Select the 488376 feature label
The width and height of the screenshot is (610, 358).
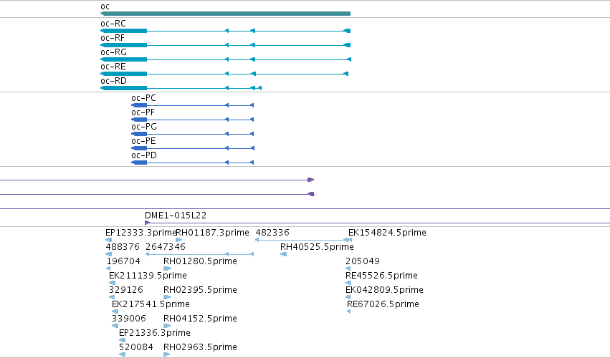pos(123,247)
